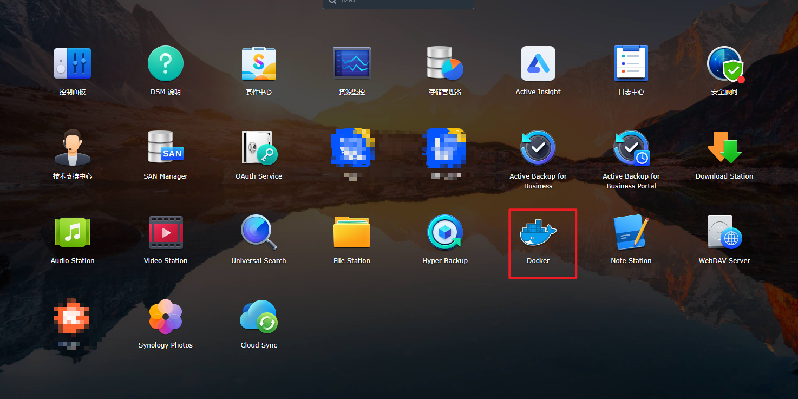Open 技术支持中心 support center
Screen dimensions: 798x399
[x=73, y=147]
